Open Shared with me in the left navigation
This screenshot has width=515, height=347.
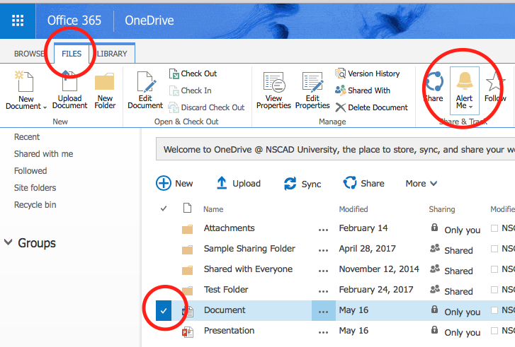pos(44,153)
